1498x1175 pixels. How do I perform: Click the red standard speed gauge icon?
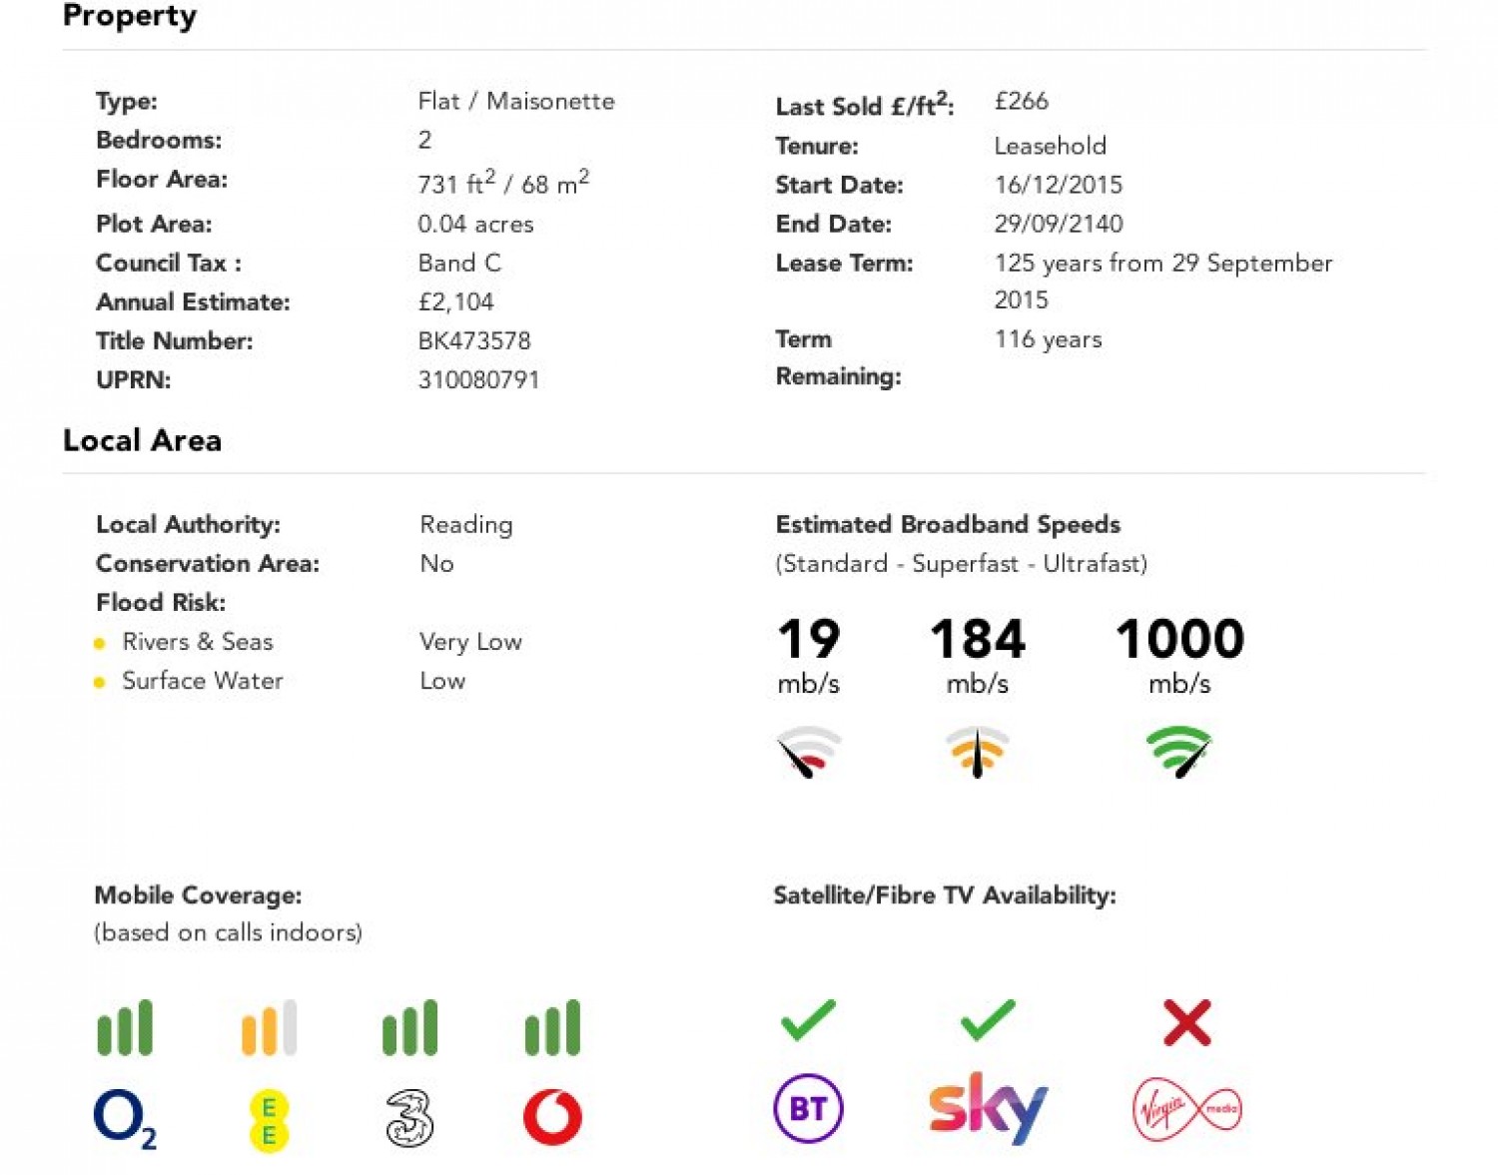pyautogui.click(x=809, y=752)
